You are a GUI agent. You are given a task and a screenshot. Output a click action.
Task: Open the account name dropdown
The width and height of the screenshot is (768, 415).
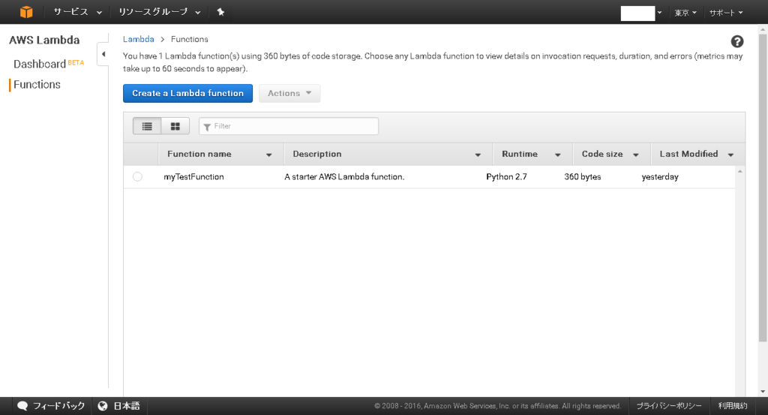pos(641,13)
